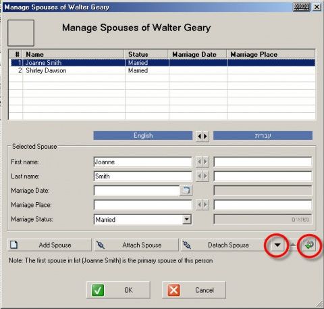The image size is (324, 309).
Task: Click the Attach Spouse button
Action: [136, 245]
